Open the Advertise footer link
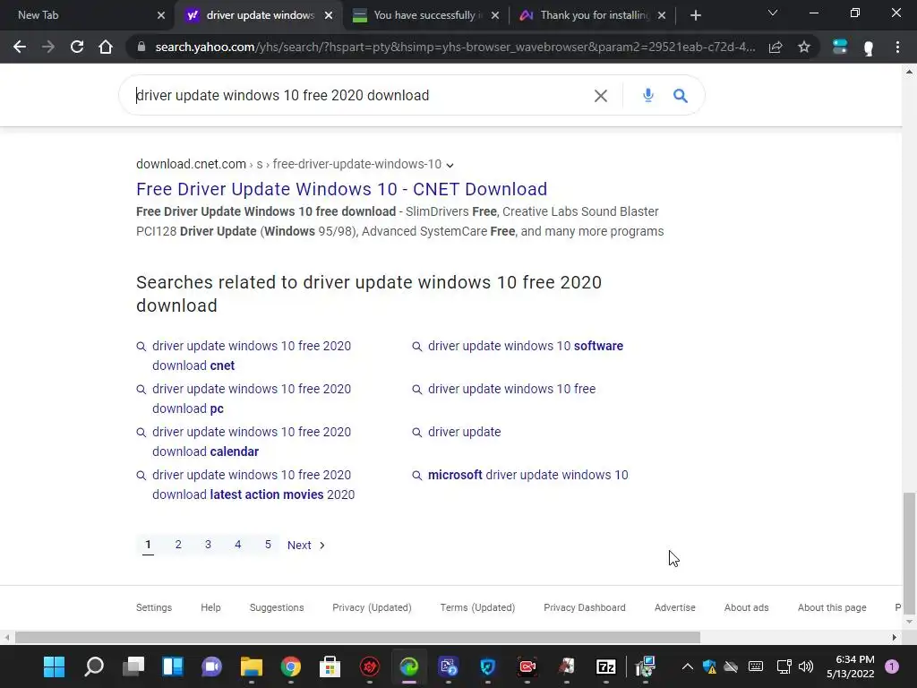The width and height of the screenshot is (917, 688). pyautogui.click(x=675, y=607)
